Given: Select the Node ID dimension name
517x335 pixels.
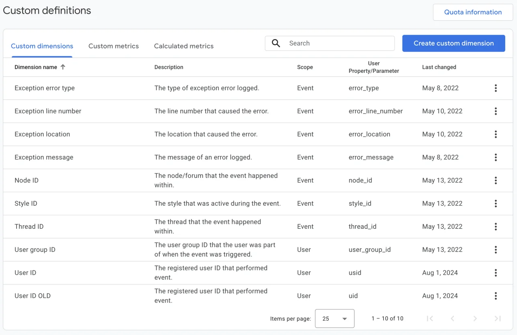Looking at the screenshot, I should [x=26, y=180].
